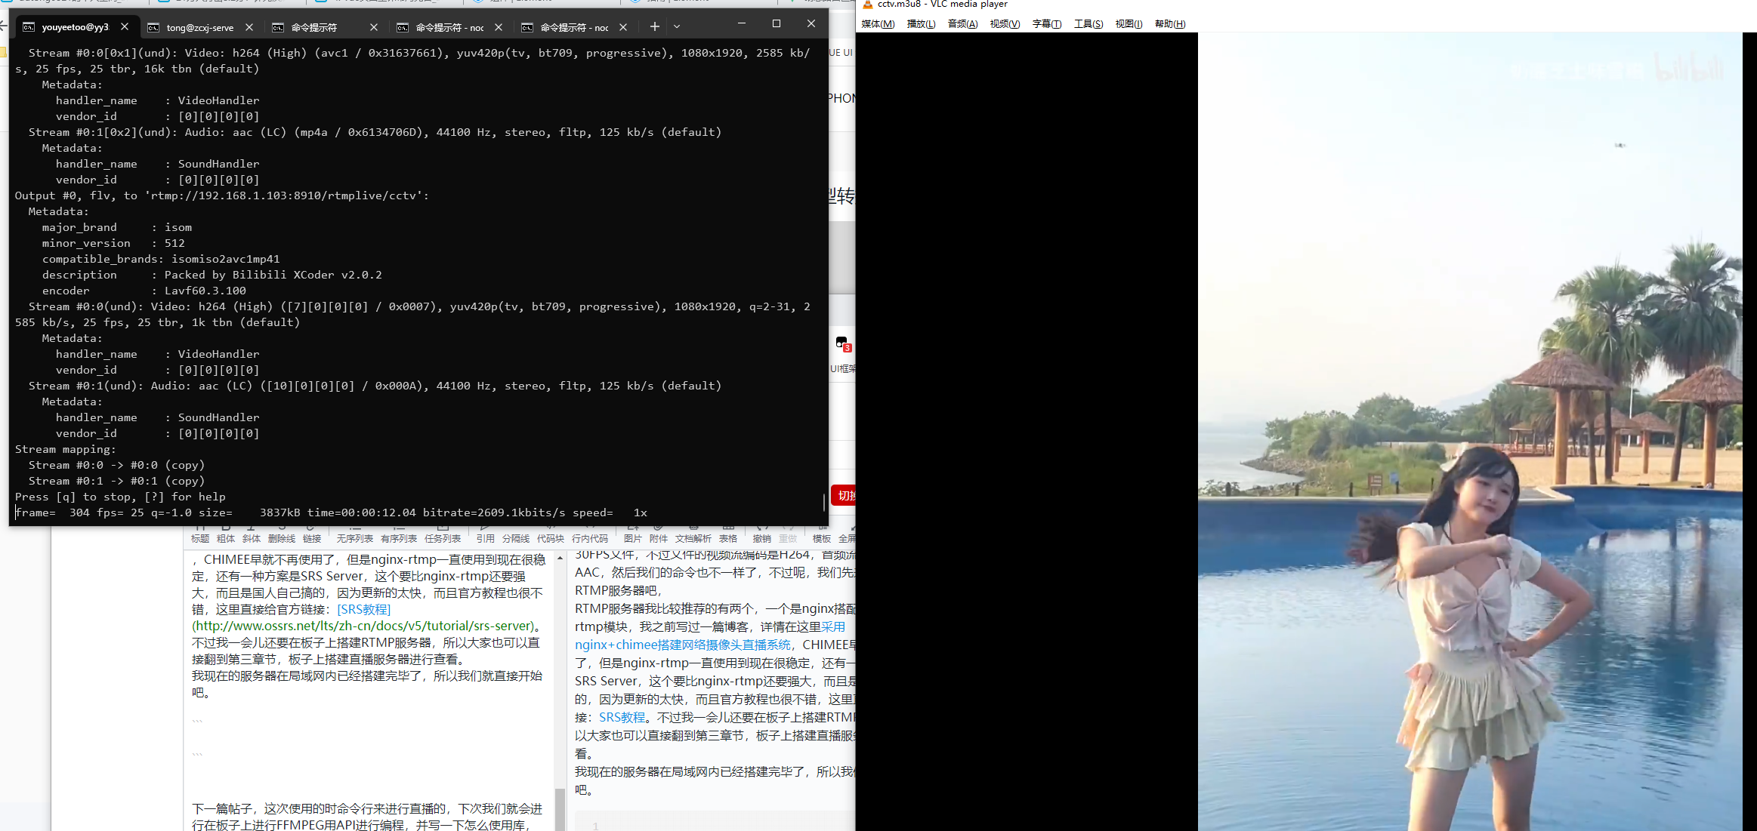Open VLC 帮助(H) menu

[1170, 24]
